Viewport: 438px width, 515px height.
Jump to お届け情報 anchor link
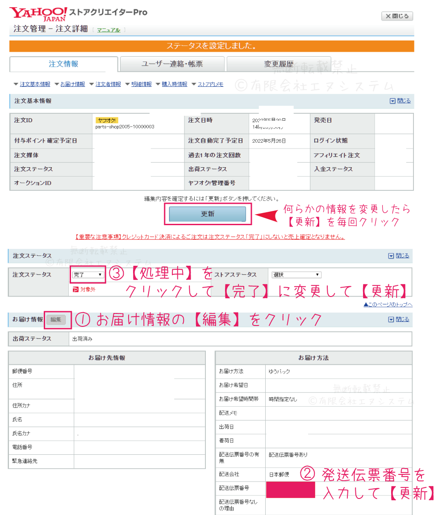(73, 84)
